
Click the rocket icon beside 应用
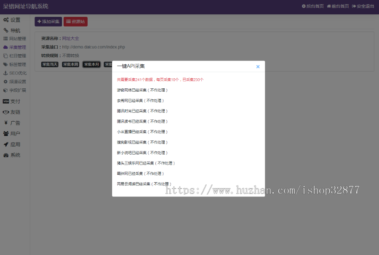pyautogui.click(x=6, y=144)
